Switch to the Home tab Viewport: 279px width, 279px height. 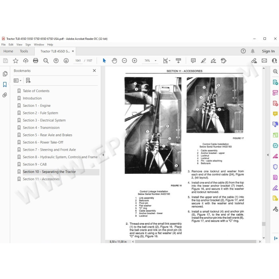pyautogui.click(x=8, y=51)
